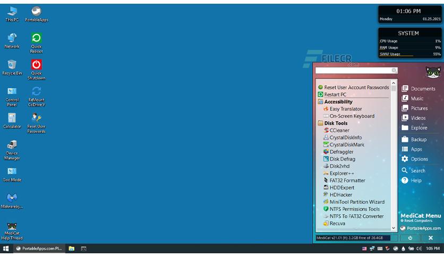Viewport: 444px width, 257px height.
Task: Open Device Manager desktop icon
Action: (x=12, y=150)
